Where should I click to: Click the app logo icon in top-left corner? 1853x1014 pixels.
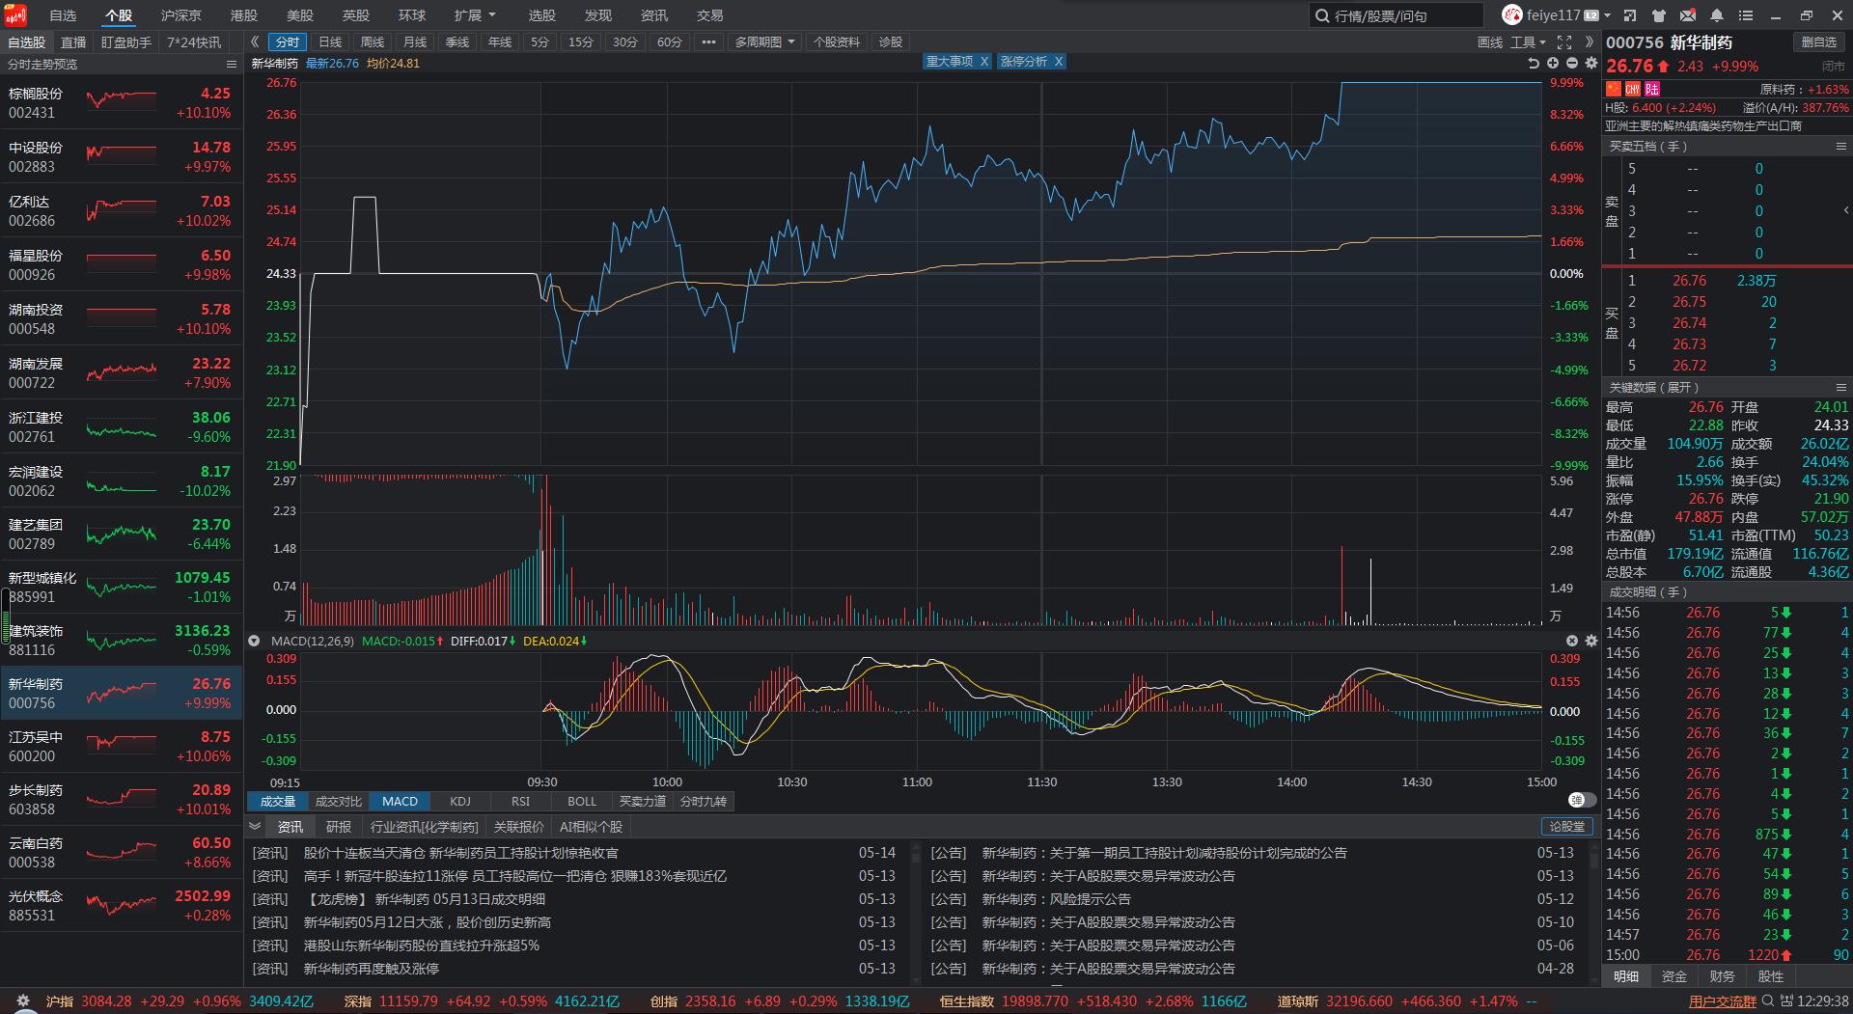(x=15, y=14)
